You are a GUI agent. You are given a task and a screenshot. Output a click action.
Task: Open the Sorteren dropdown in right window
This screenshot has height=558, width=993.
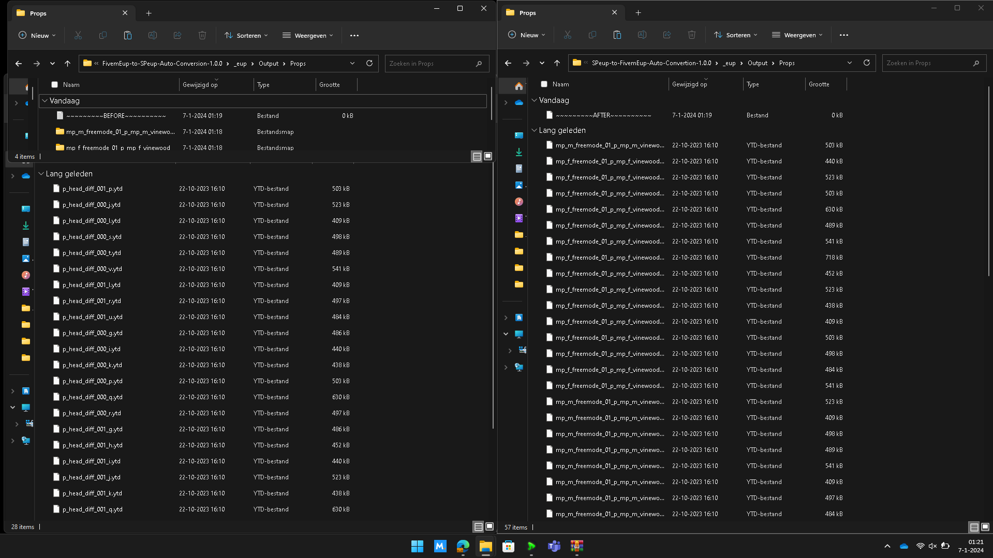click(x=735, y=35)
